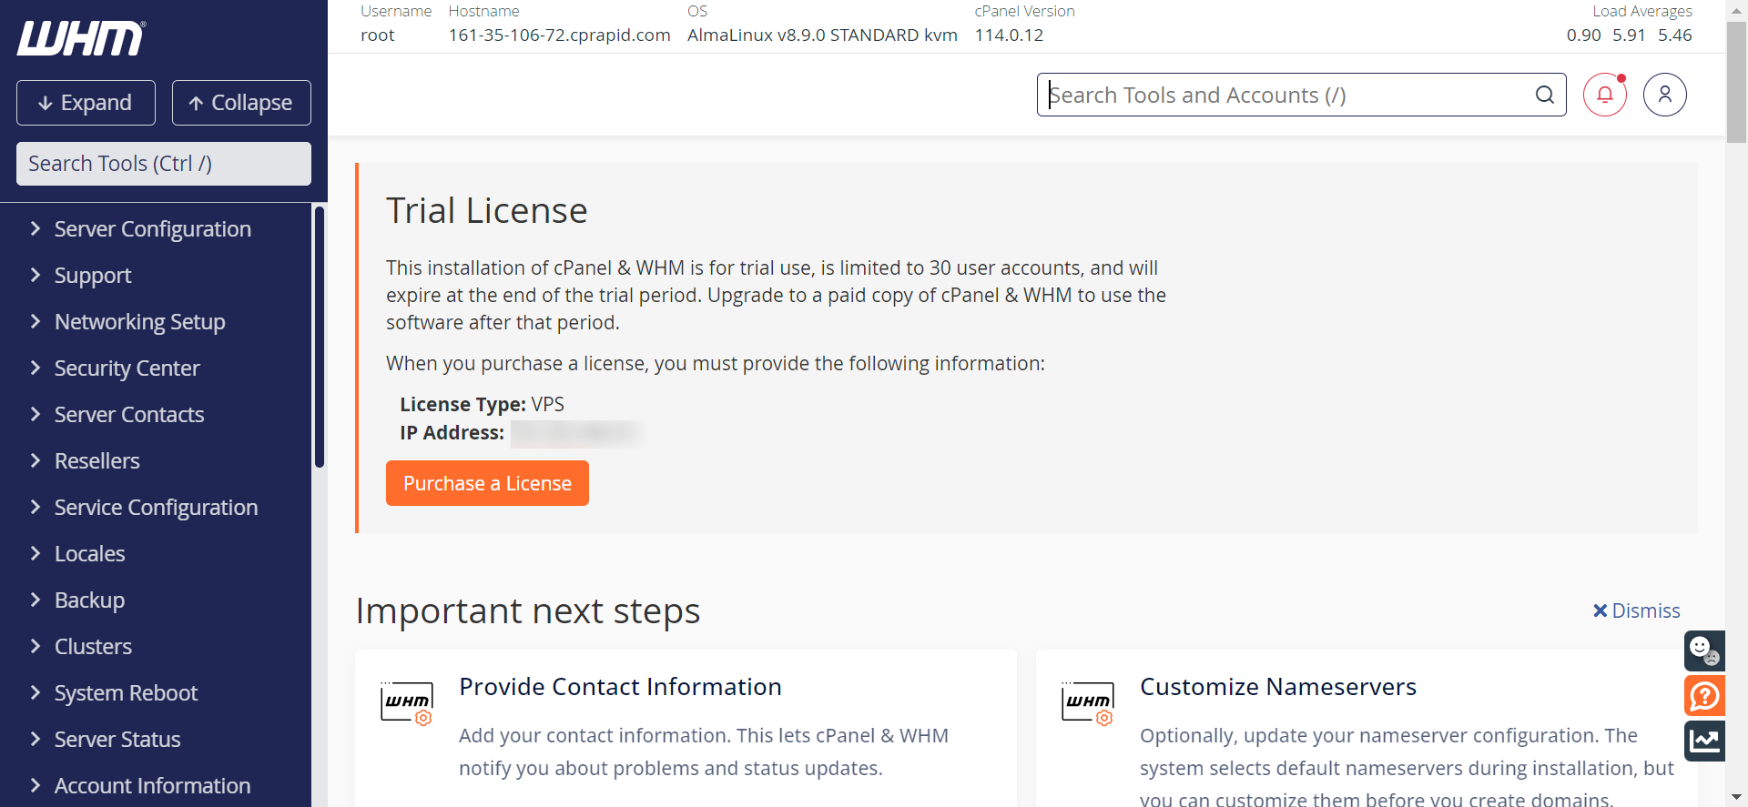Focus the Search Tools sidebar field
This screenshot has height=807, width=1748.
point(164,164)
